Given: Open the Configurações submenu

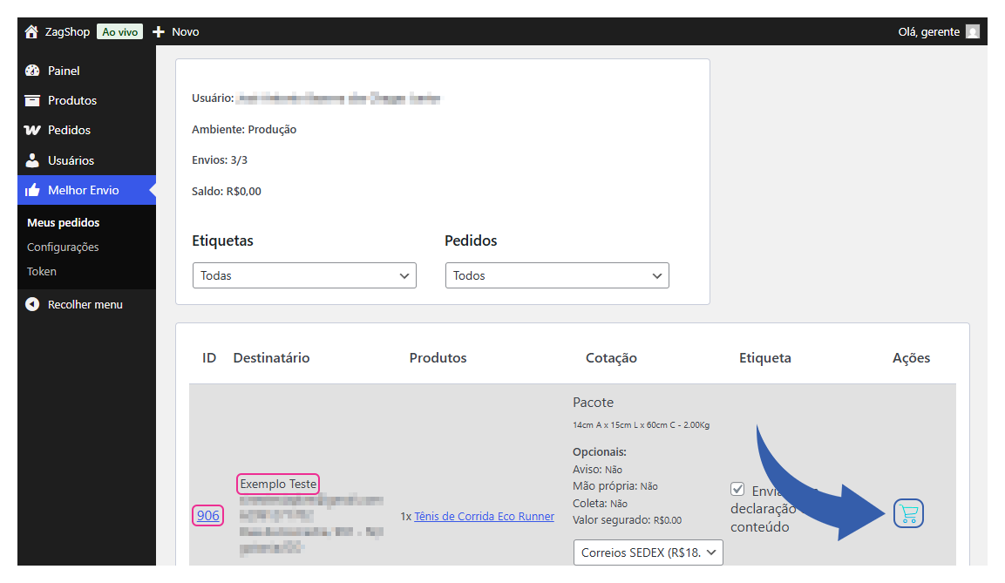Looking at the screenshot, I should (63, 247).
